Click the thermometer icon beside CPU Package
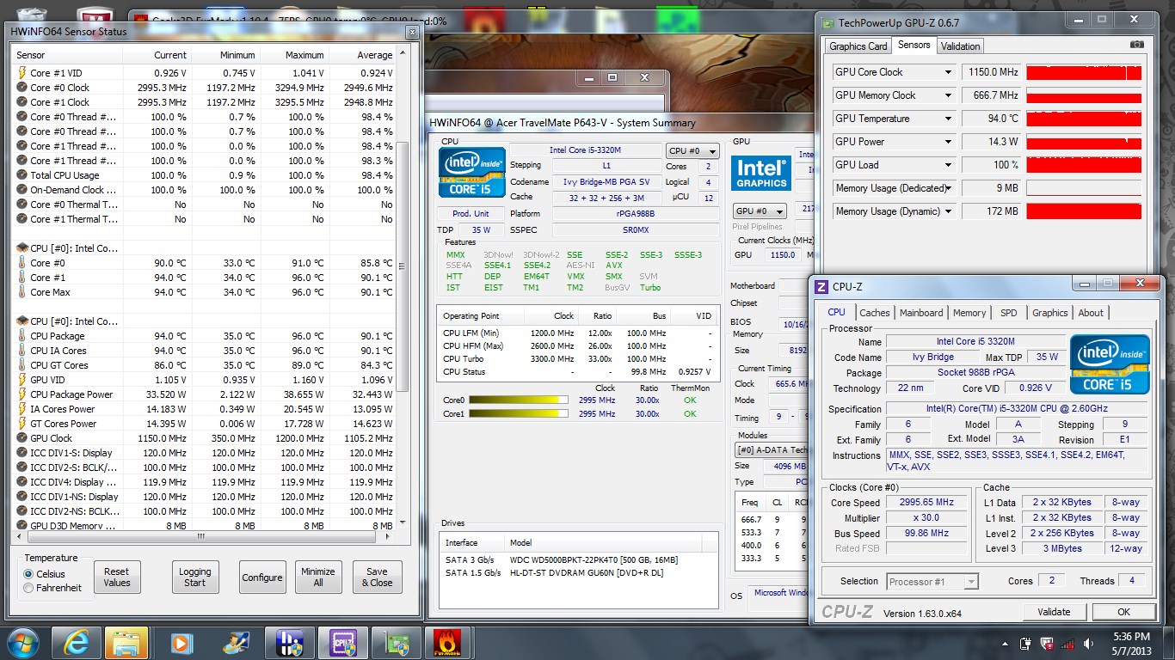1175x660 pixels. (x=22, y=336)
